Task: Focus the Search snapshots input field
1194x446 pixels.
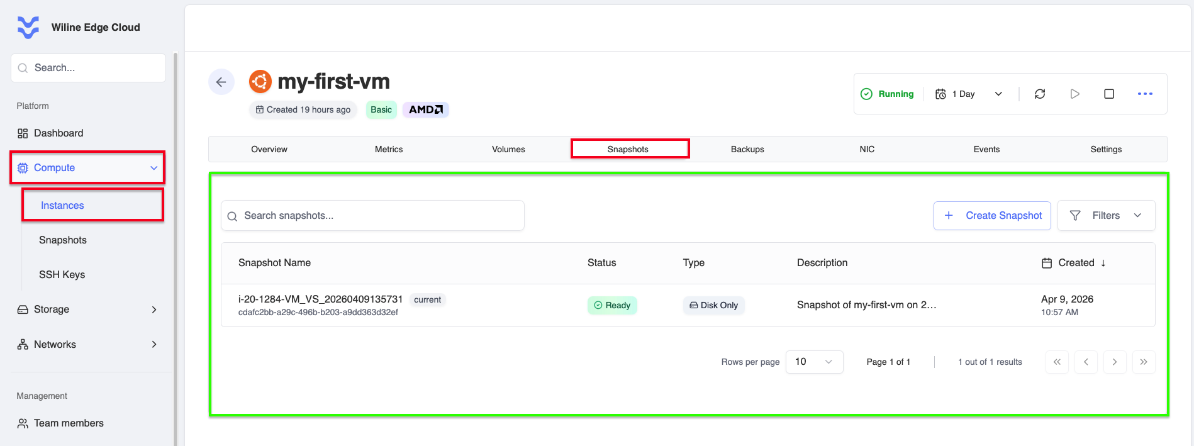Action: click(372, 216)
